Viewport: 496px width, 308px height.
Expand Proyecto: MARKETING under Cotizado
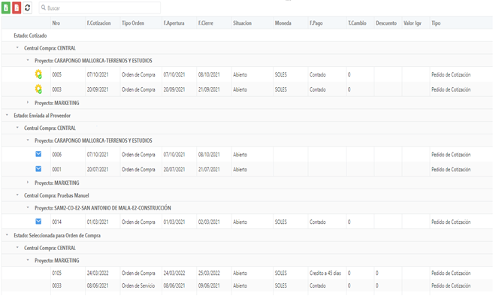coord(28,102)
